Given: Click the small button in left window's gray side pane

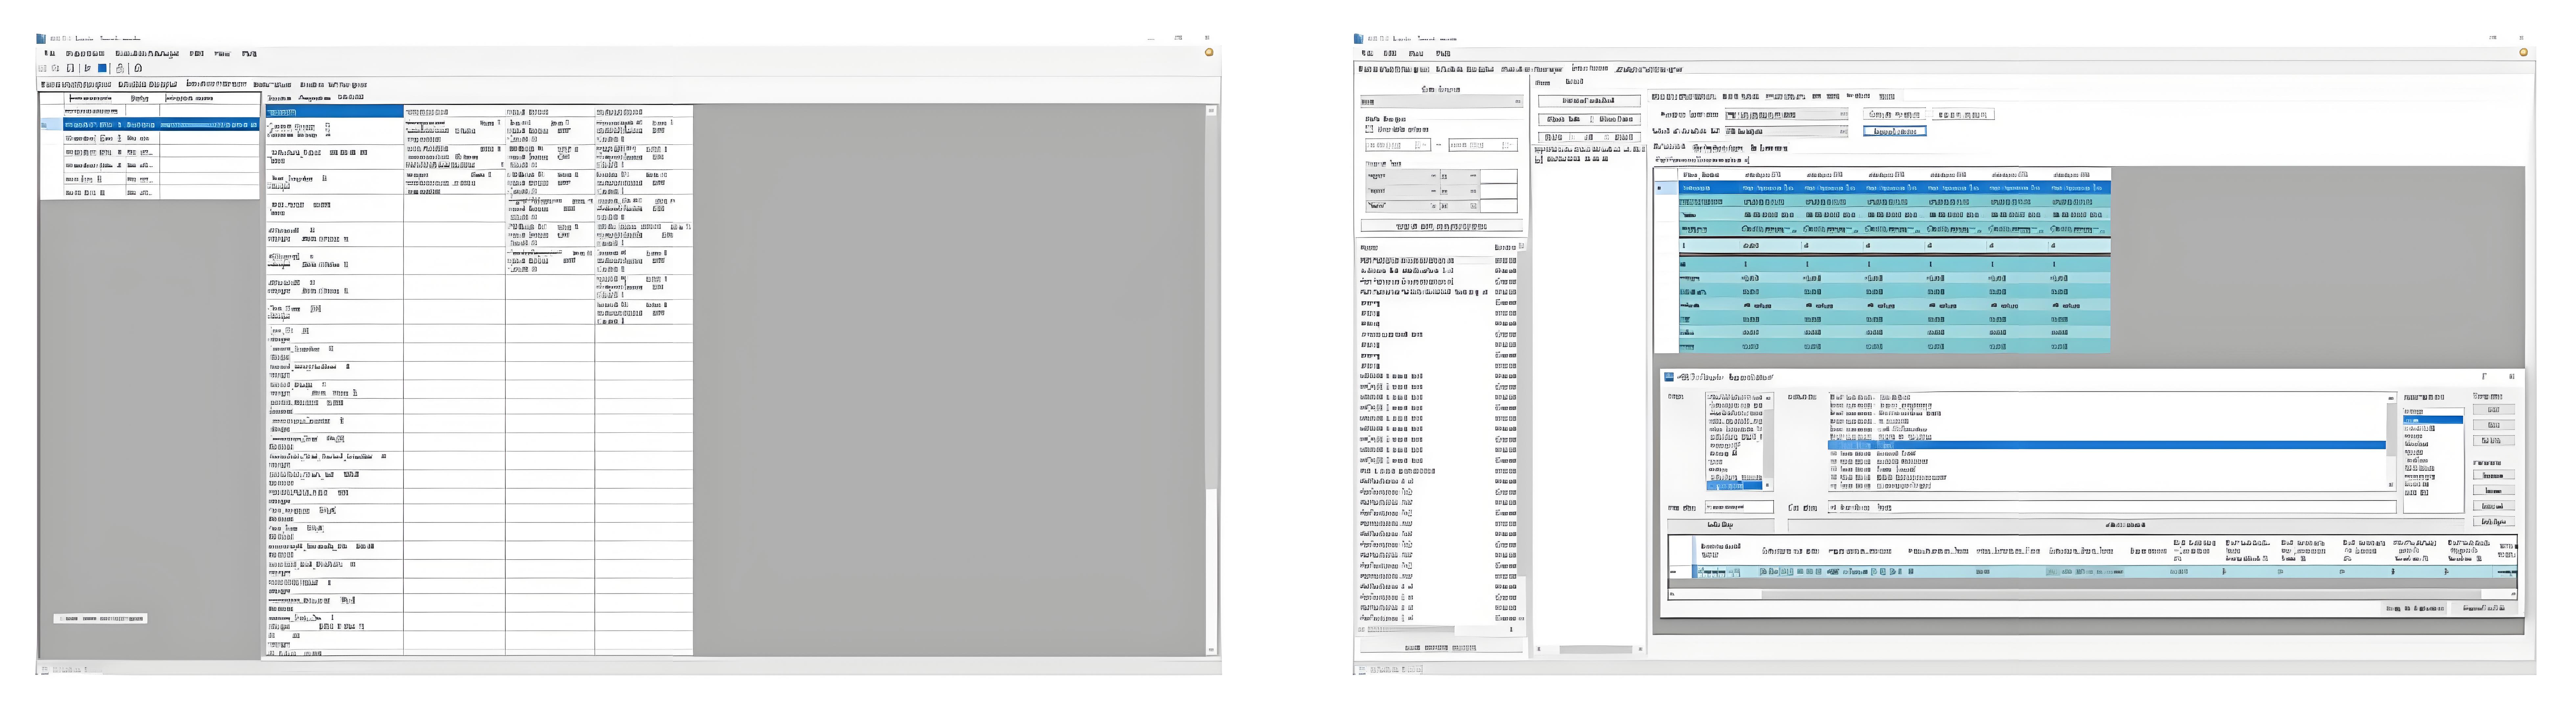Looking at the screenshot, I should pos(100,619).
